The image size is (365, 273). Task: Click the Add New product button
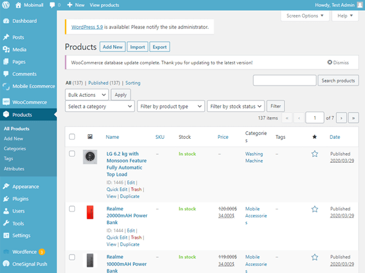[113, 47]
